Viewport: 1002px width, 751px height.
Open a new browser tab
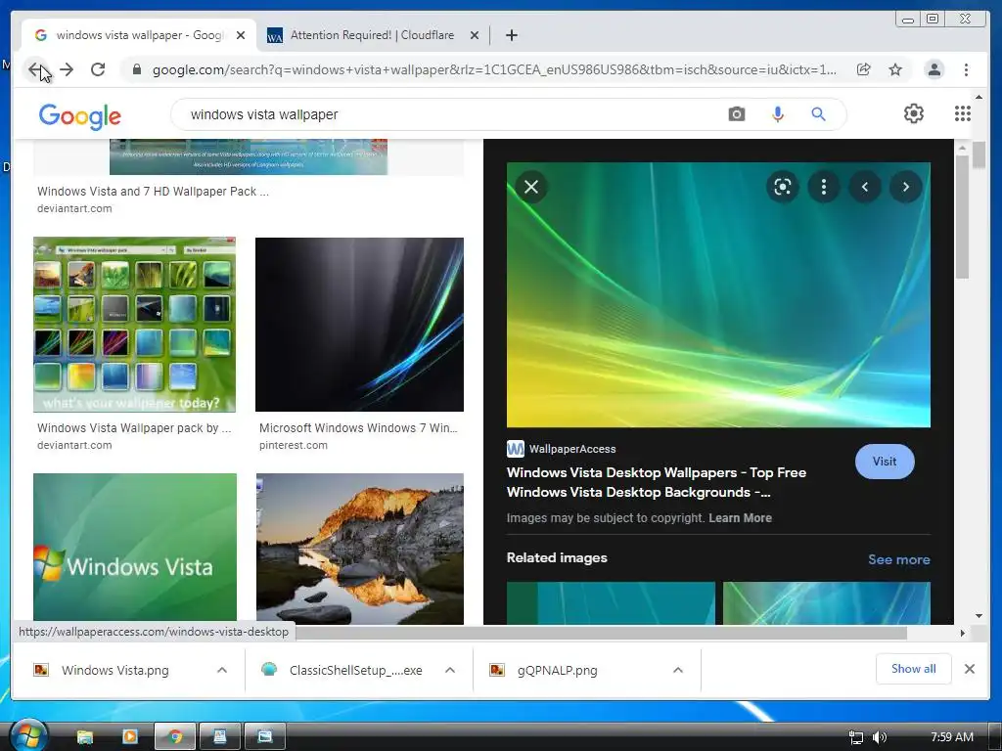[511, 35]
